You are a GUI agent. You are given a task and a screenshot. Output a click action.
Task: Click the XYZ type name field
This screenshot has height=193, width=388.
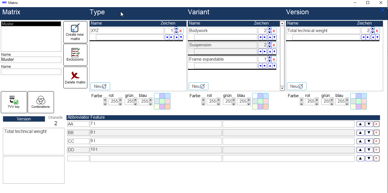(127, 31)
